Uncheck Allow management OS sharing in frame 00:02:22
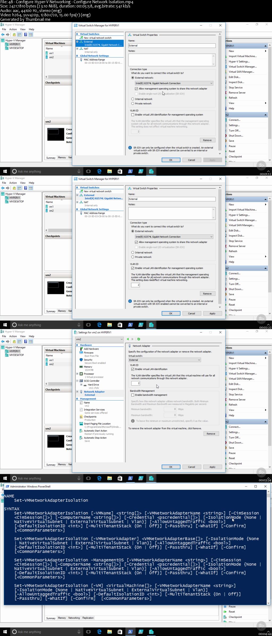The height and width of the screenshot is (636, 272). coord(136,242)
